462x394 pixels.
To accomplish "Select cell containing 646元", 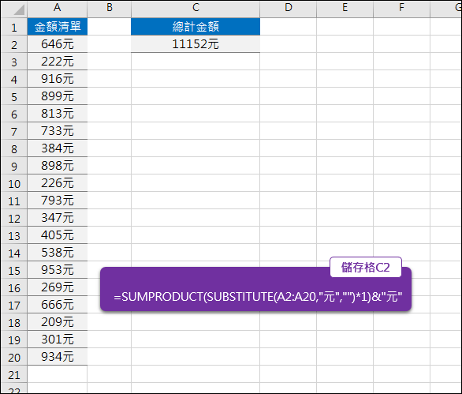I will point(58,44).
